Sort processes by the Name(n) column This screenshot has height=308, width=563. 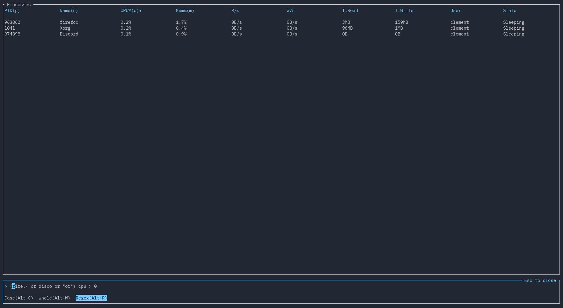point(68,11)
